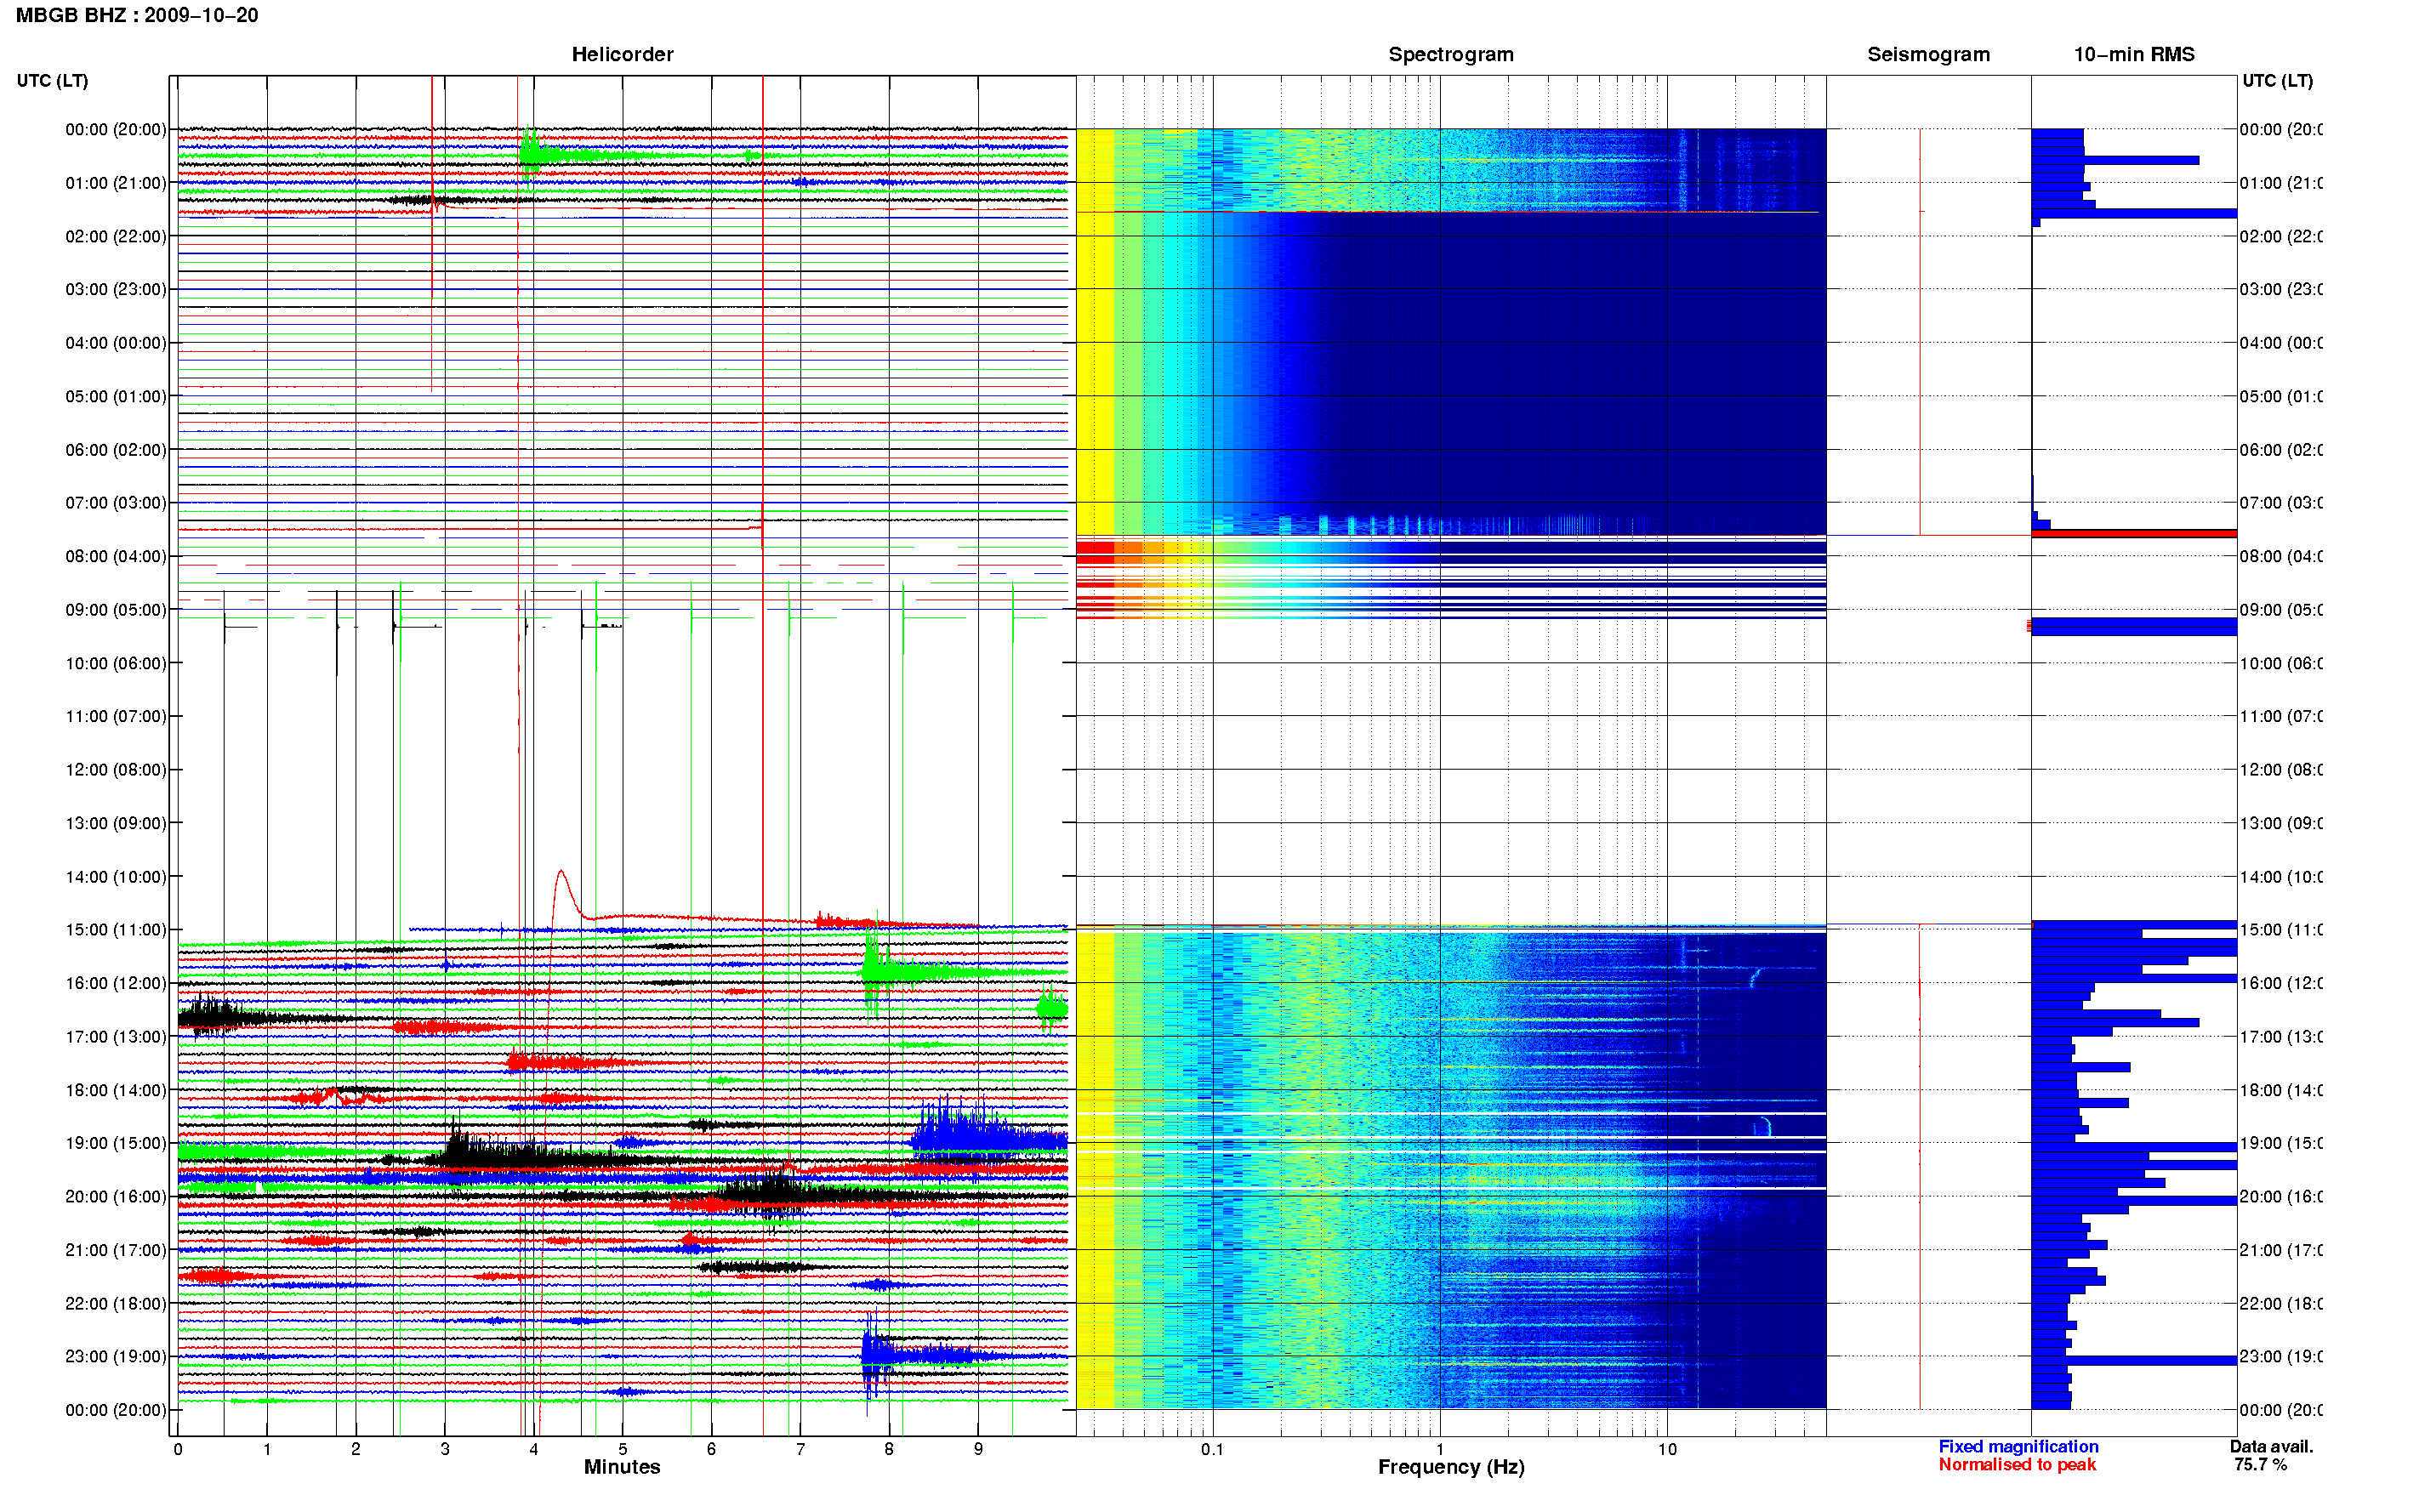Click the left '18:00 (14:00)' time label

[x=116, y=1090]
